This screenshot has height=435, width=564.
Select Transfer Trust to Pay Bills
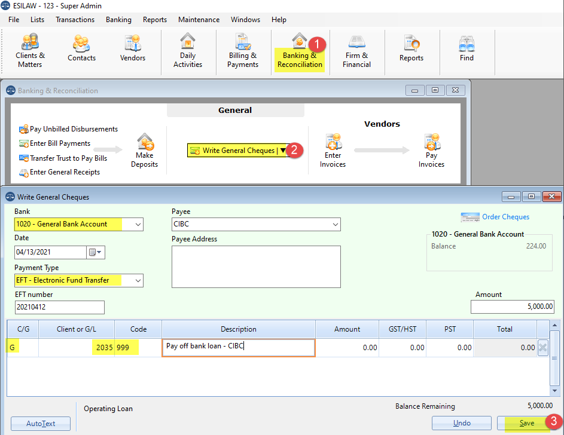[63, 158]
